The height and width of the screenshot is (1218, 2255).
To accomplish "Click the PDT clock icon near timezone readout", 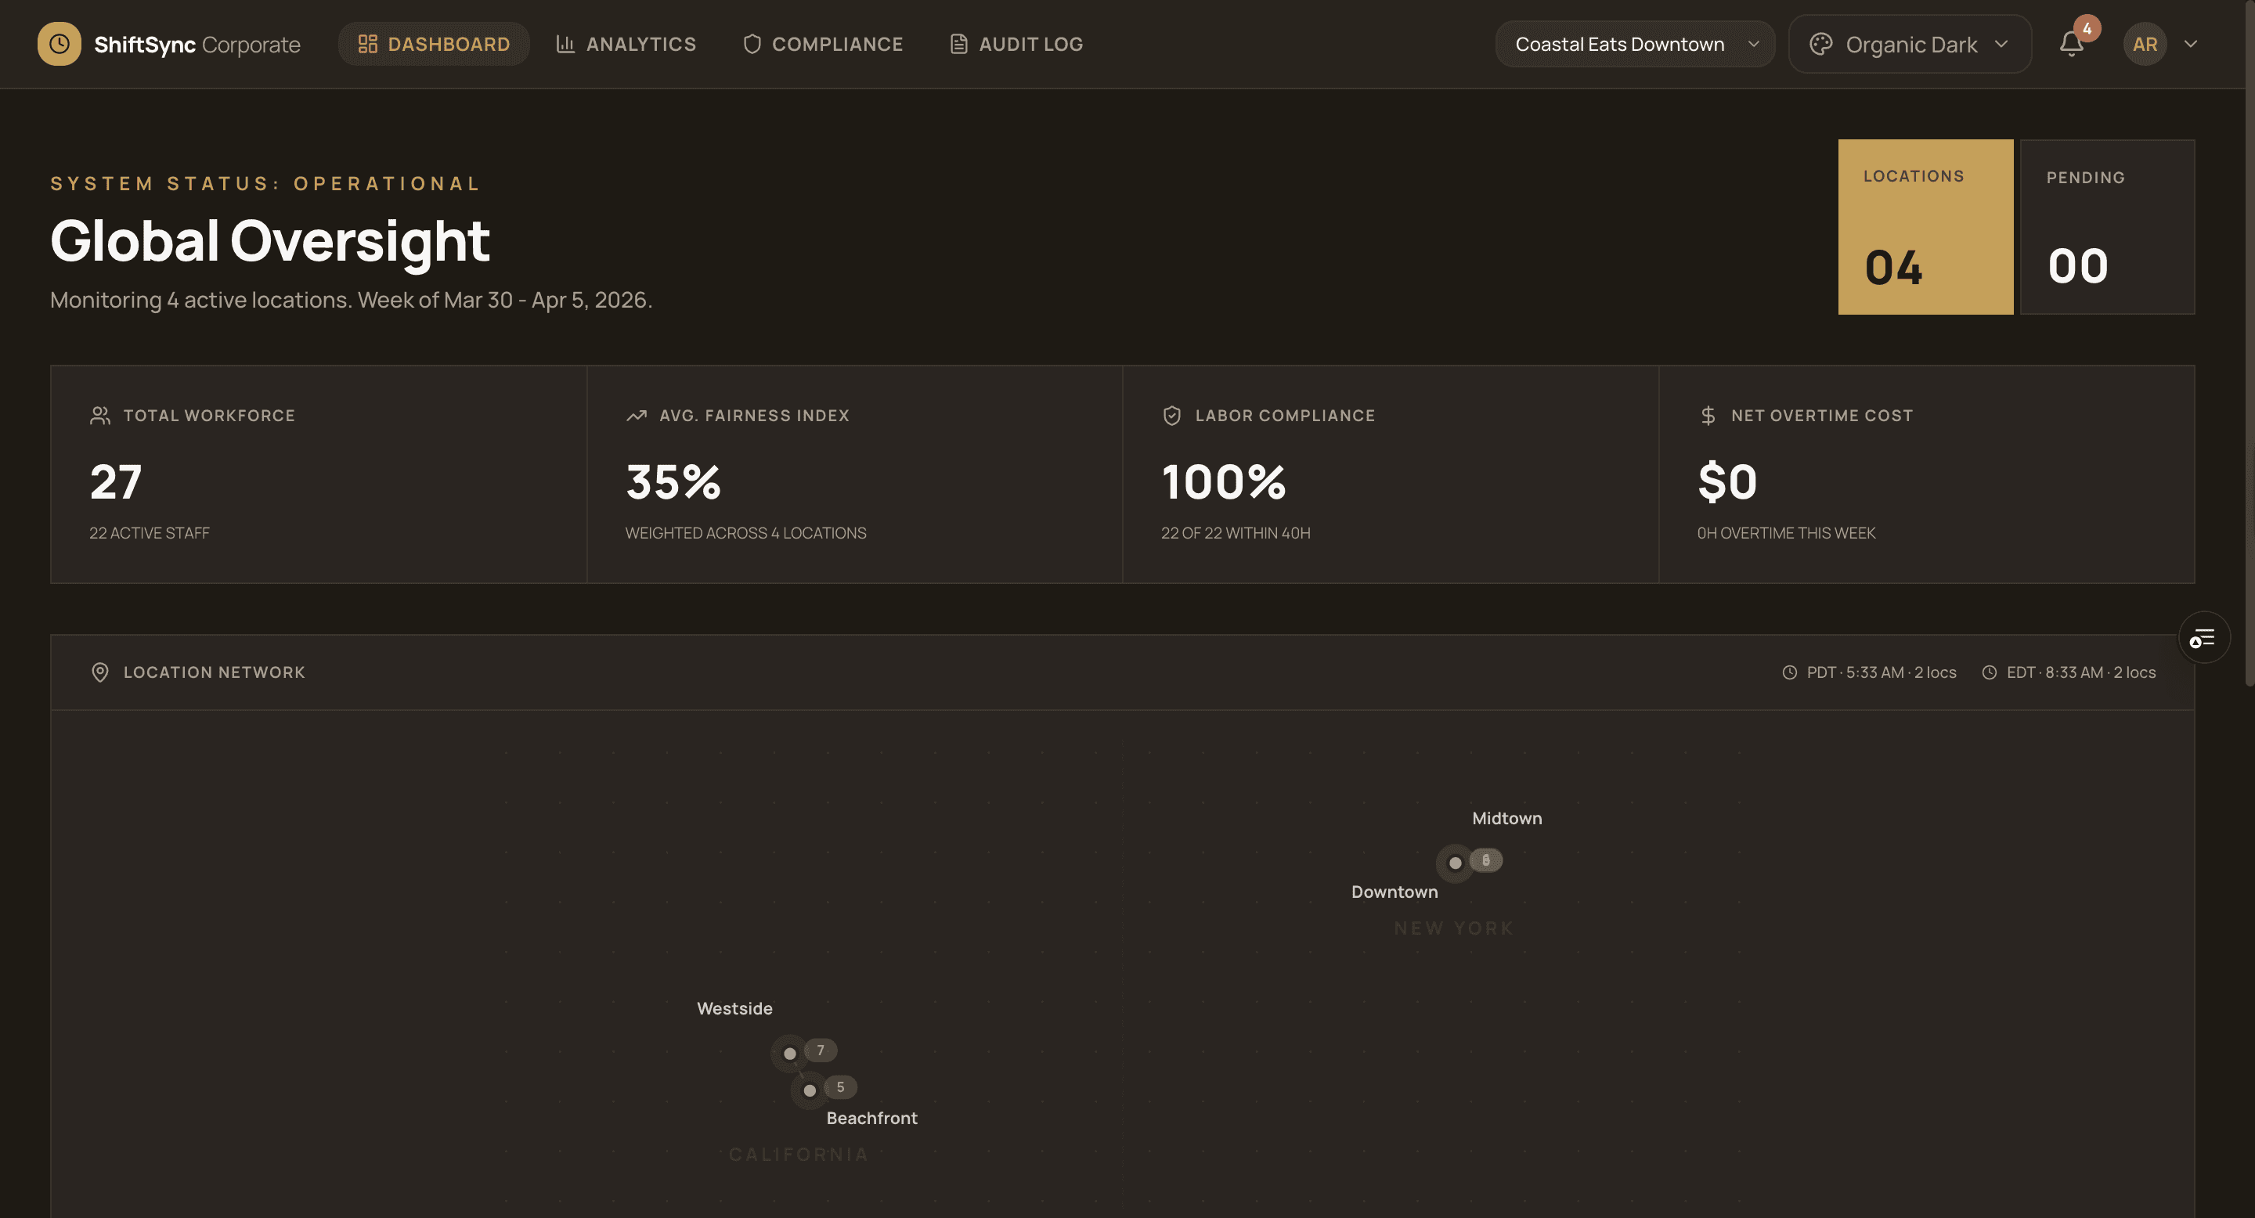I will [x=1791, y=672].
